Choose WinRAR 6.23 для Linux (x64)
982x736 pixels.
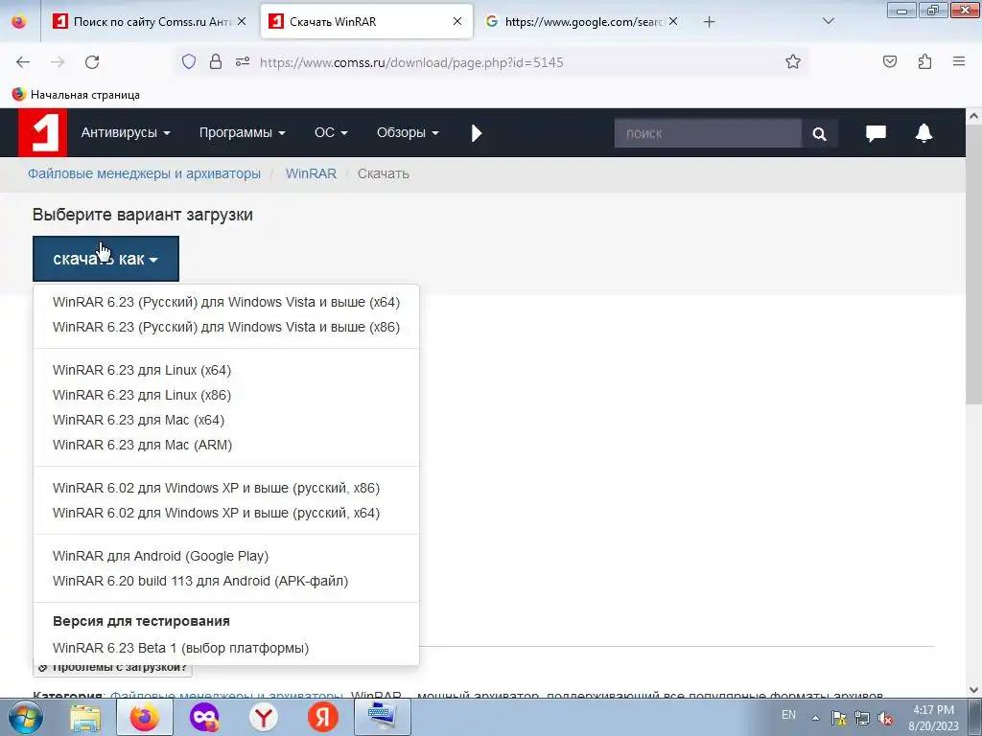tap(142, 370)
